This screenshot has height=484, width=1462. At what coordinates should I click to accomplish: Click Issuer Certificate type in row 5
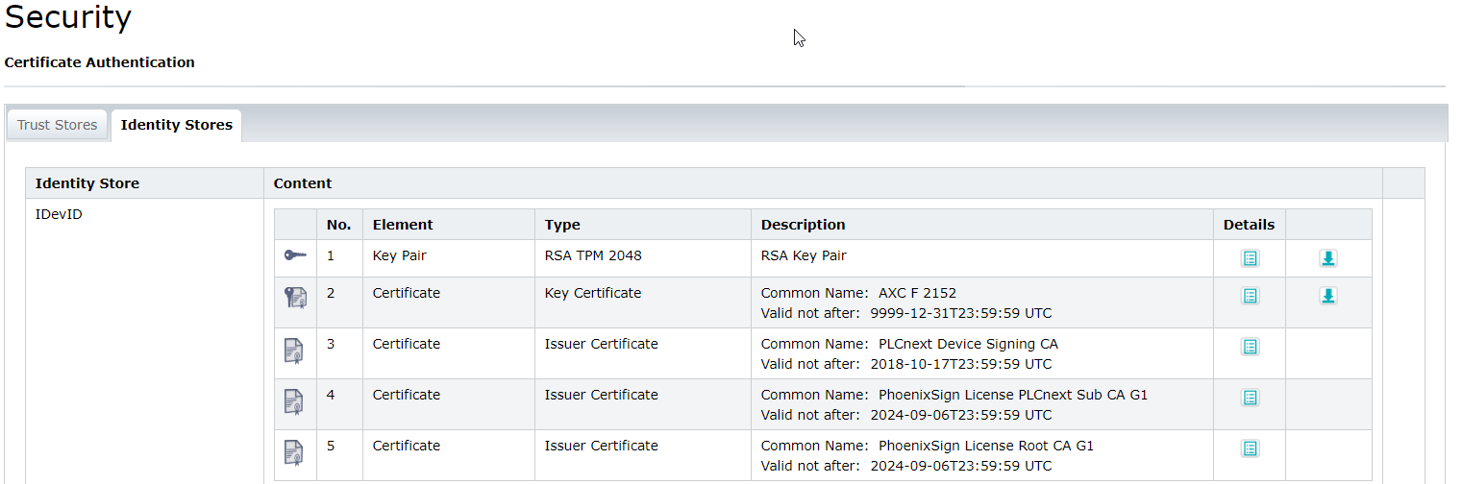pyautogui.click(x=602, y=446)
